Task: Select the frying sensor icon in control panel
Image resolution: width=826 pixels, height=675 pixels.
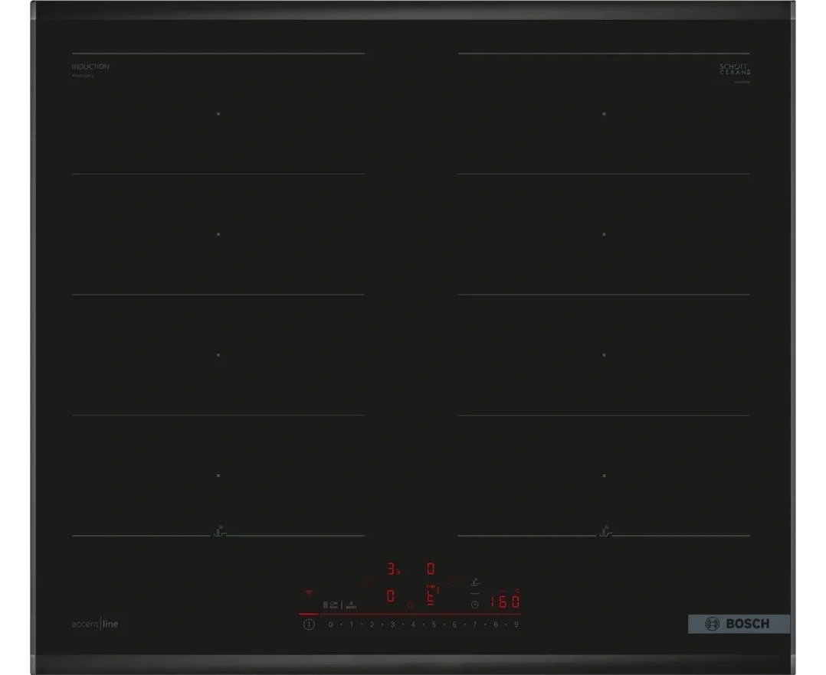Action: [476, 582]
